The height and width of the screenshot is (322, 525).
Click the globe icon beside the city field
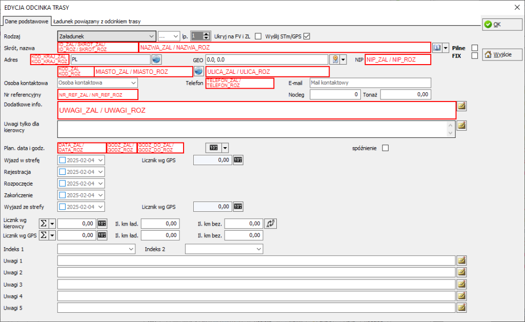pos(198,71)
